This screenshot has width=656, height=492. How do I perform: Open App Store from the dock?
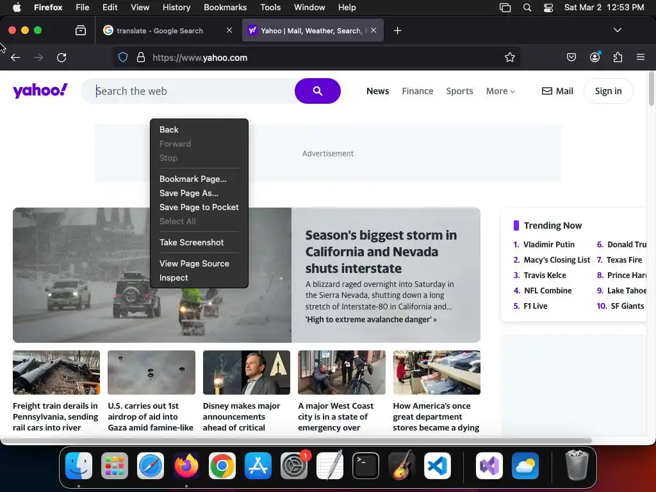tap(258, 466)
